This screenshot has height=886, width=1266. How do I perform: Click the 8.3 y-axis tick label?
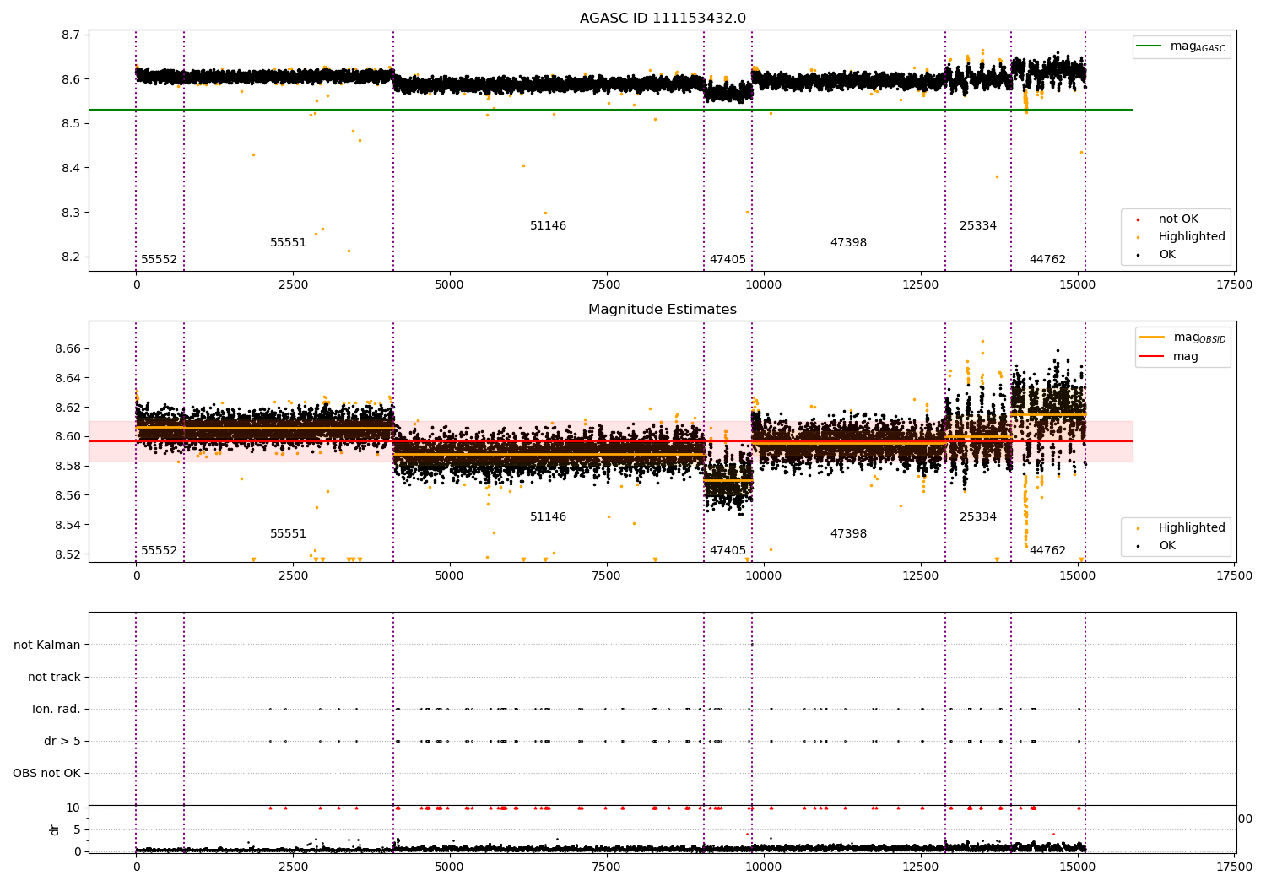click(x=71, y=213)
